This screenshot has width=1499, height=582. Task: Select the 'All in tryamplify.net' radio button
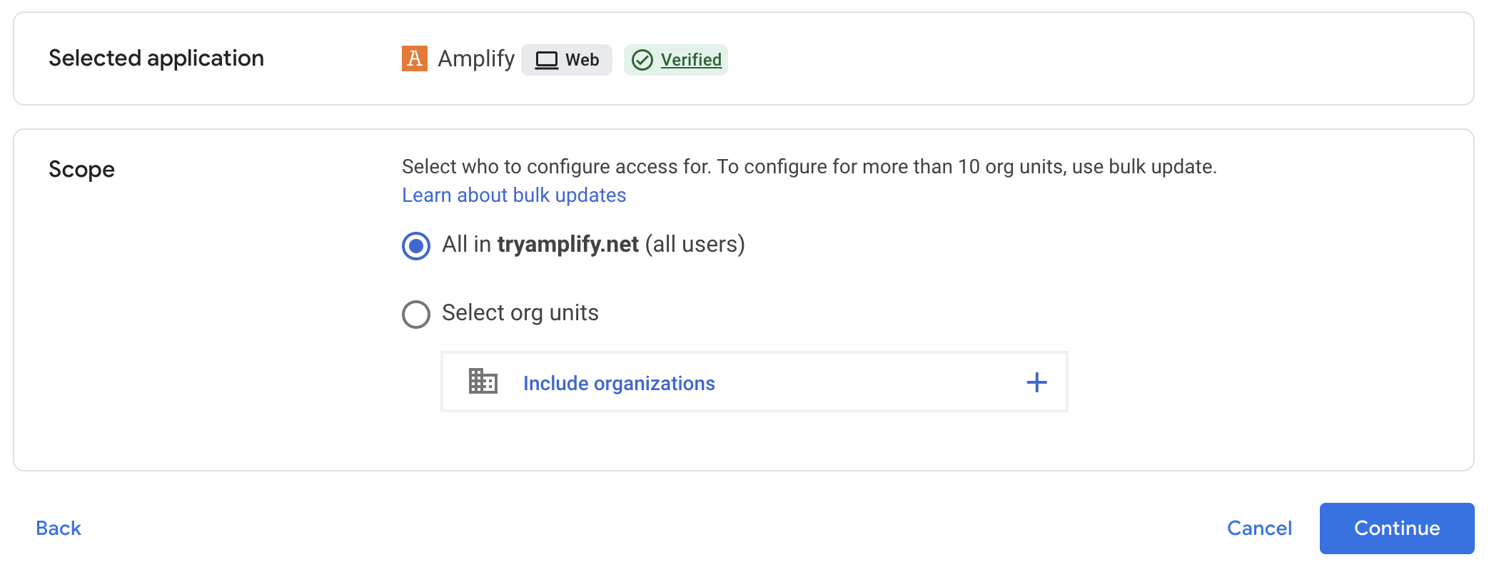pos(416,246)
